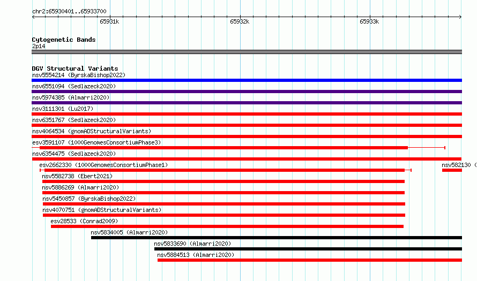The height and width of the screenshot is (281, 477).
Task: Open label esv2662330 (1000GenomesConsortiumPhase1)
Action: coord(103,165)
